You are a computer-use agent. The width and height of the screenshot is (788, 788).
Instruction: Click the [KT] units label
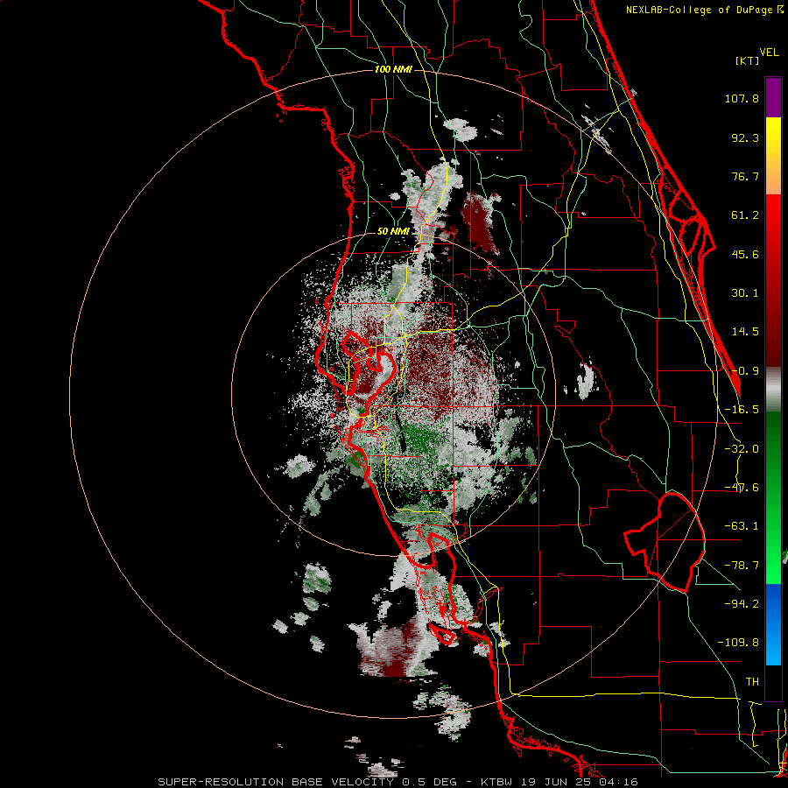pos(747,60)
